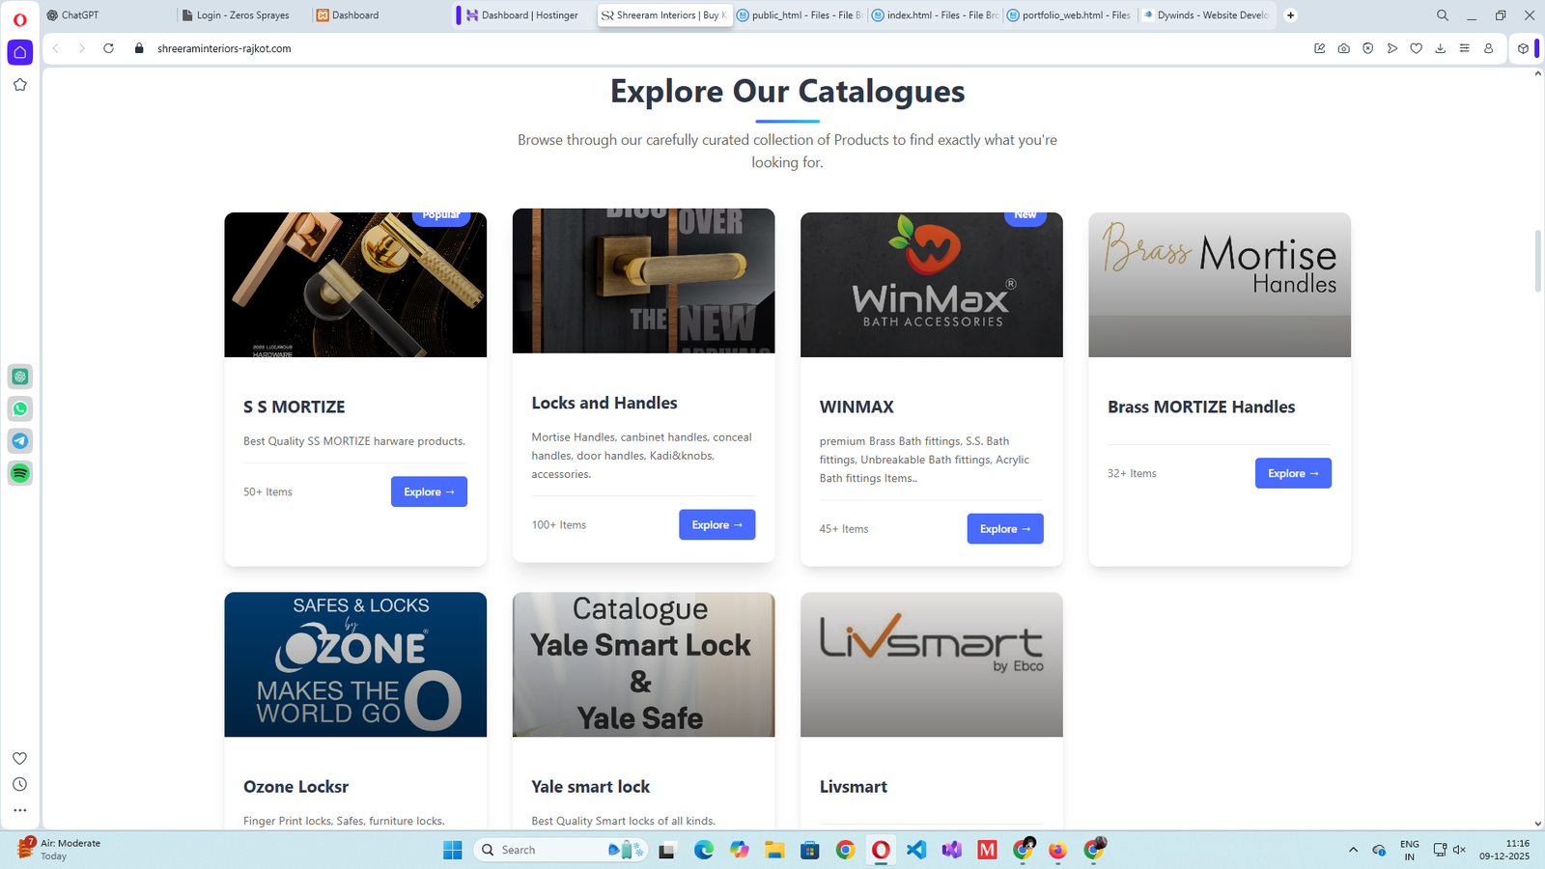Screen dimensions: 1545x869
Task: Launch Spotify player in the sidebar
Action: [x=19, y=473]
